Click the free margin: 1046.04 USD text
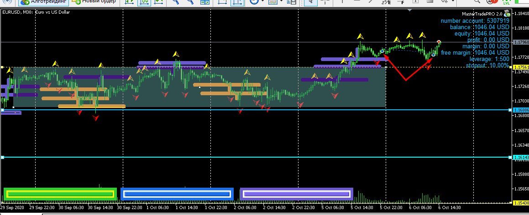 (475, 52)
